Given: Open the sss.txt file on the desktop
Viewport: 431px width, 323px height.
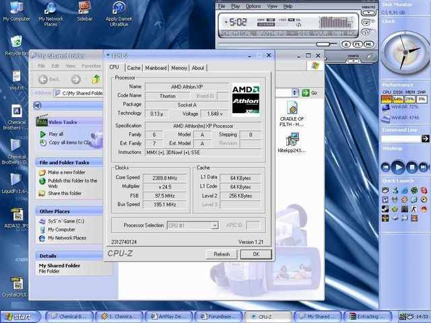Looking at the screenshot, I should (16, 80).
